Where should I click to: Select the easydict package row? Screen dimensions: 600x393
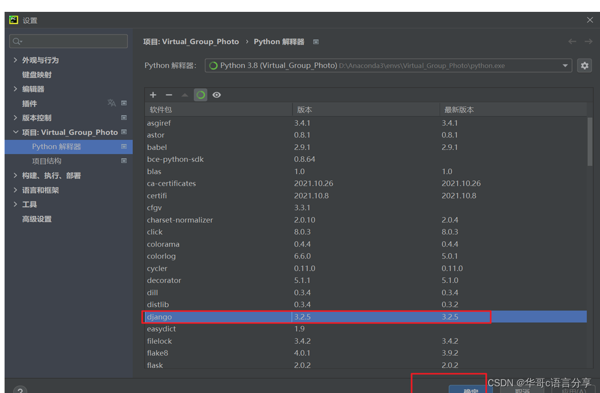coord(366,329)
